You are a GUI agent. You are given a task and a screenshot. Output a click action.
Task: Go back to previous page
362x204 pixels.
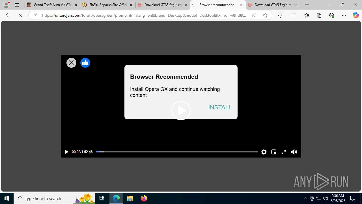(8, 15)
